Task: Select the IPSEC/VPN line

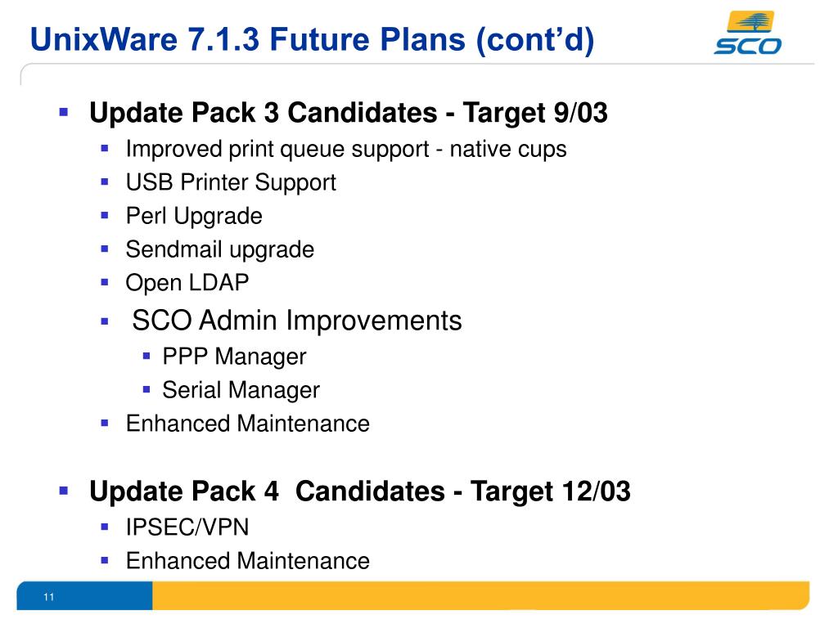Action: point(187,527)
